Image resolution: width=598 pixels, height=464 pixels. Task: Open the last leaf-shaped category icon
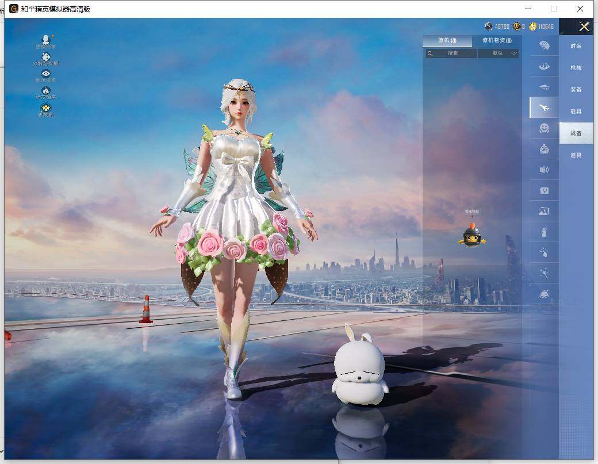pos(544,294)
